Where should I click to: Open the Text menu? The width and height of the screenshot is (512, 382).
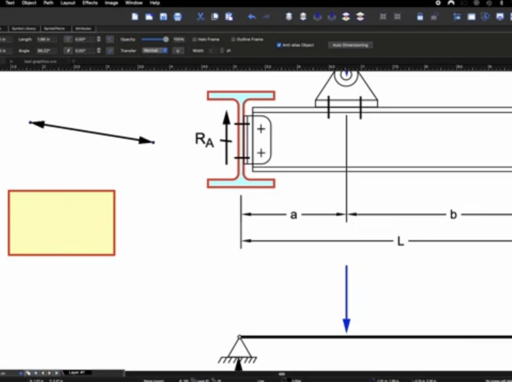pos(10,3)
